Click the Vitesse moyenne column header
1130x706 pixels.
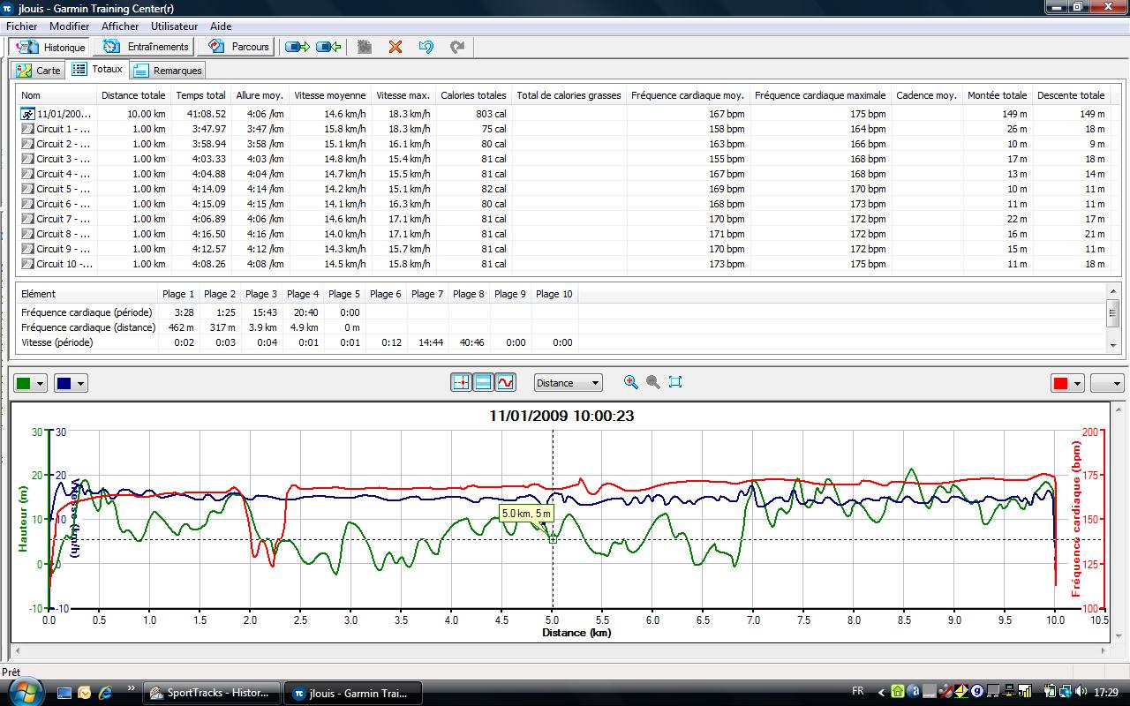coord(329,95)
